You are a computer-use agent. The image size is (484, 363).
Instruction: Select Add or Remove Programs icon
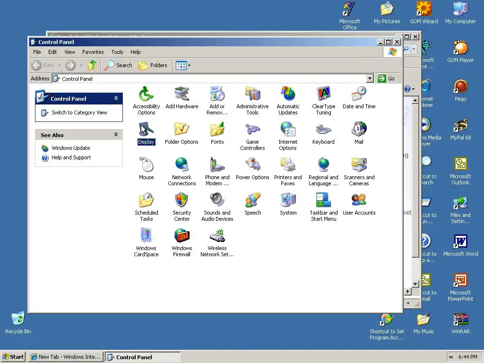pos(217,101)
